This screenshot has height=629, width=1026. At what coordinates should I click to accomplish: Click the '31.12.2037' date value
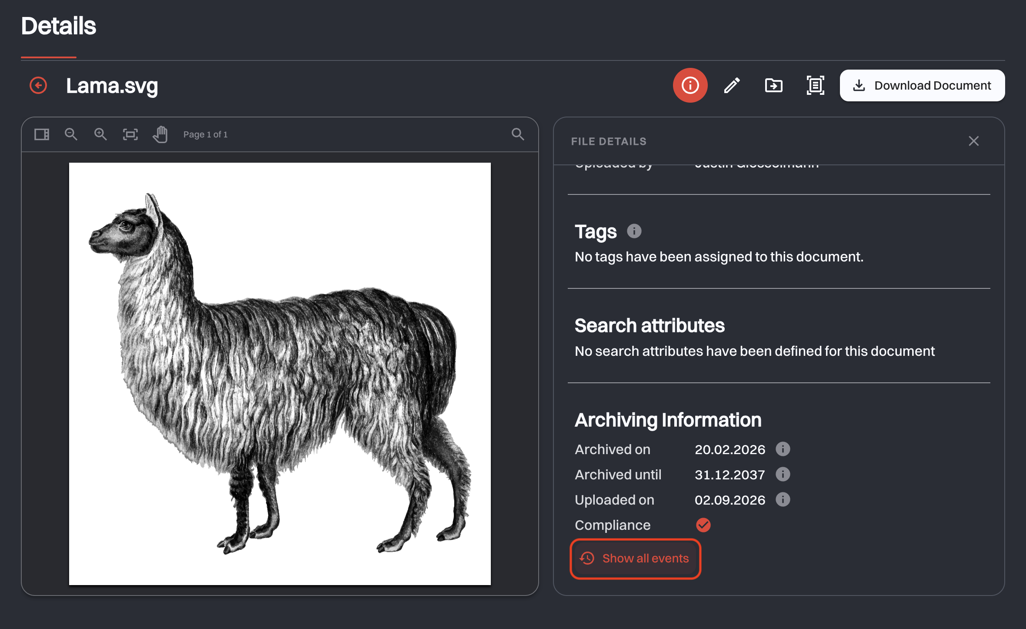730,475
